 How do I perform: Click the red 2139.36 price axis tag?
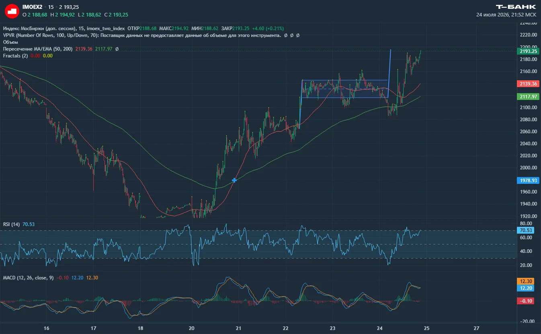527,83
